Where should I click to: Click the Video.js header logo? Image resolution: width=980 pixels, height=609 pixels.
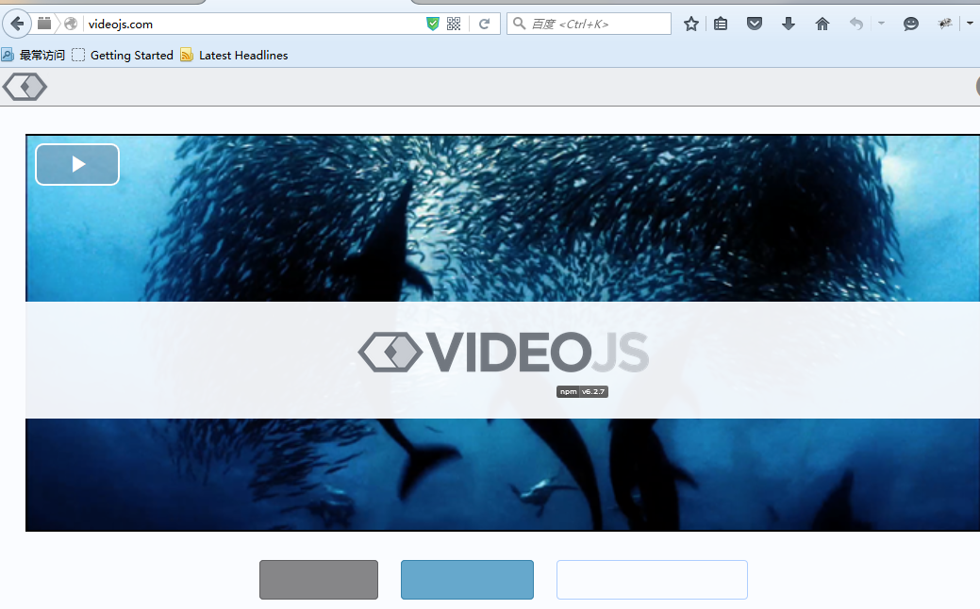click(25, 86)
